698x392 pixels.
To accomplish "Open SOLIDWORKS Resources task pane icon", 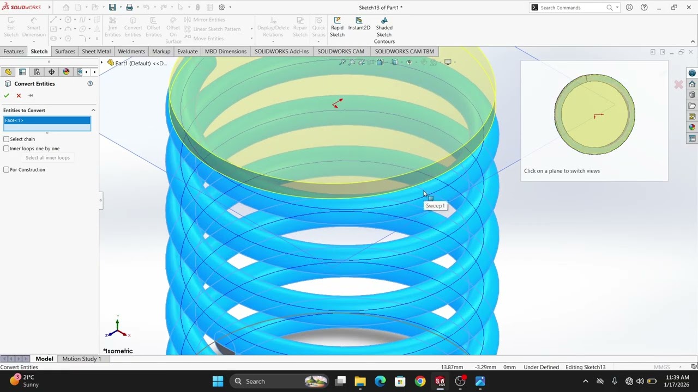I will [692, 84].
